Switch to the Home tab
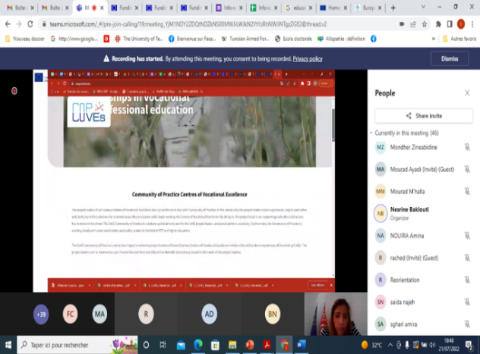 [x=333, y=8]
